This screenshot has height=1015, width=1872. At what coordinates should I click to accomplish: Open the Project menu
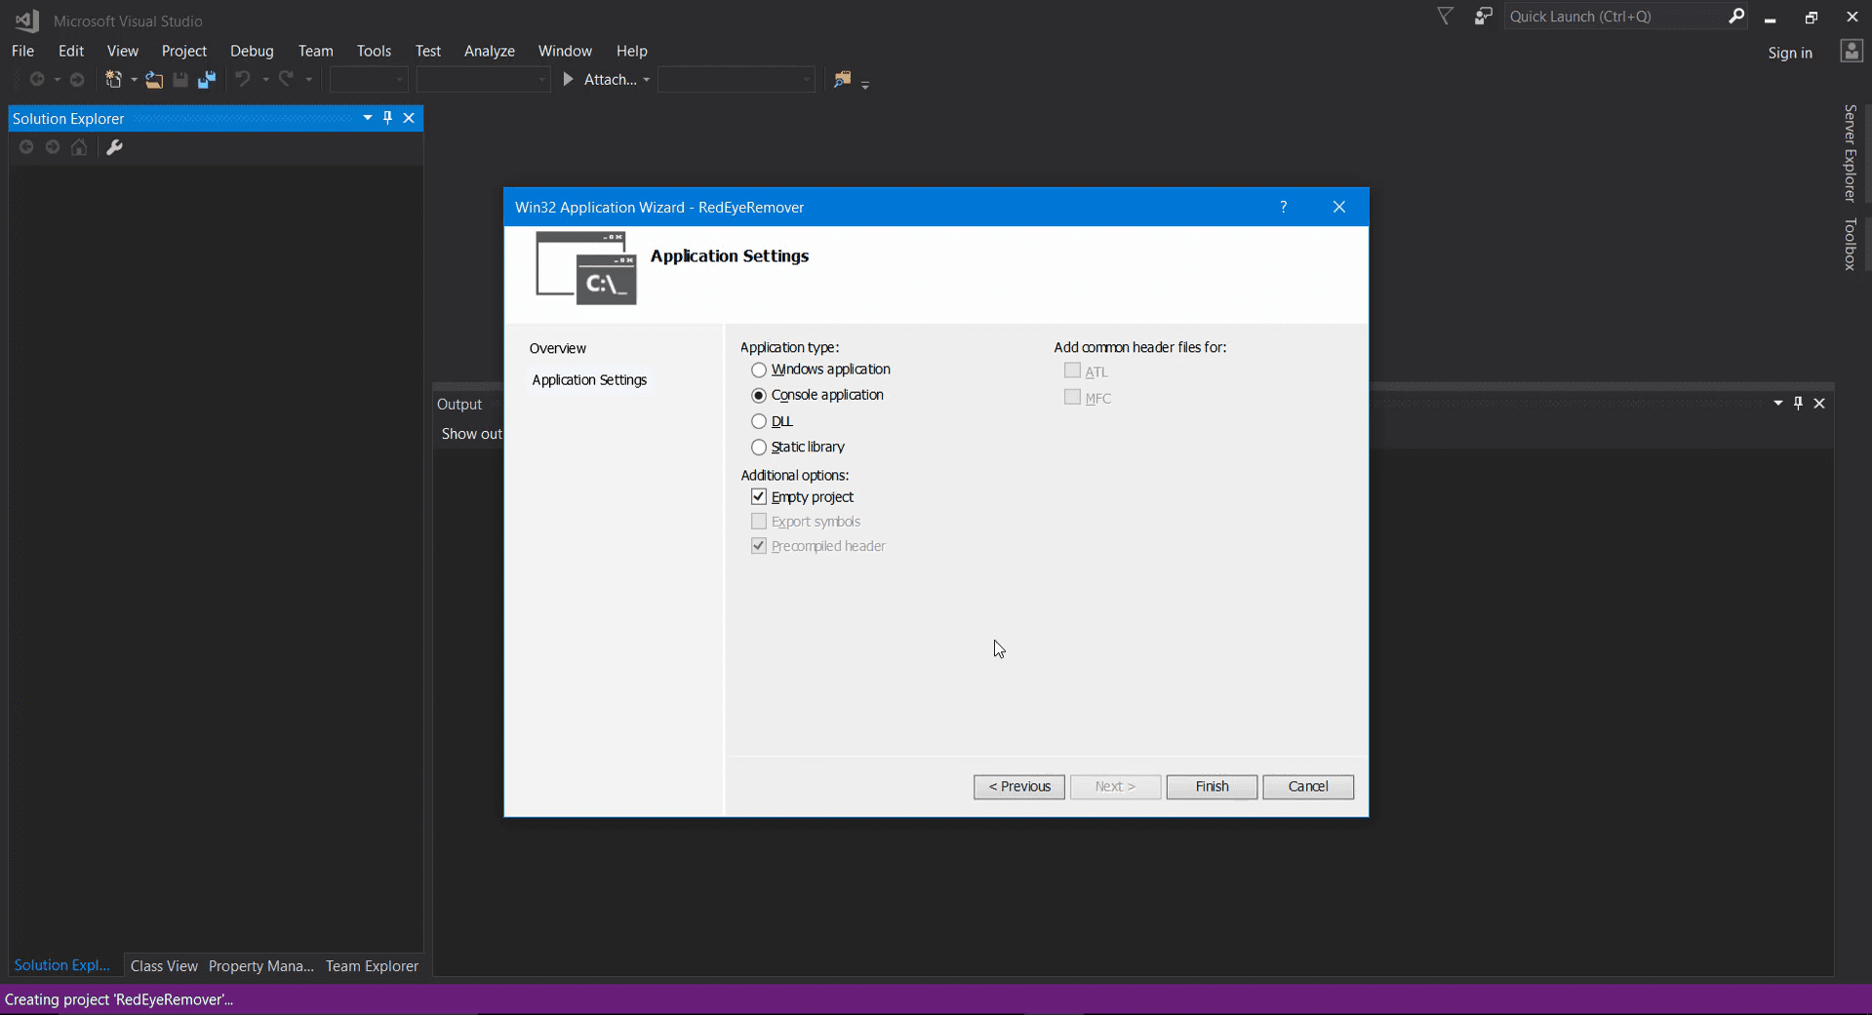[183, 51]
